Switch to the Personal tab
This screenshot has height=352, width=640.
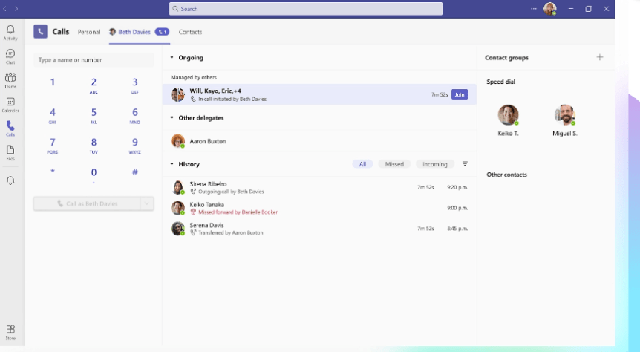tap(89, 32)
